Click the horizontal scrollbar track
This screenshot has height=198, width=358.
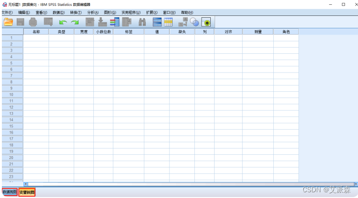pos(191,184)
